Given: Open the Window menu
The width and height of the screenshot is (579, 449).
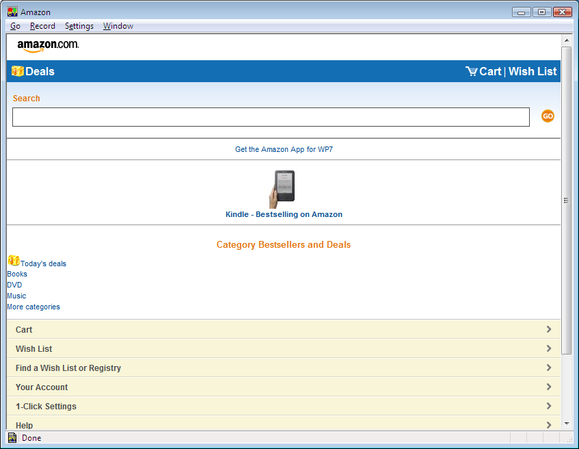Looking at the screenshot, I should (x=118, y=26).
